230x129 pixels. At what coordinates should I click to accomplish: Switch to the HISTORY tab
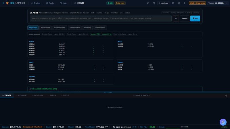pyautogui.click(x=38, y=95)
